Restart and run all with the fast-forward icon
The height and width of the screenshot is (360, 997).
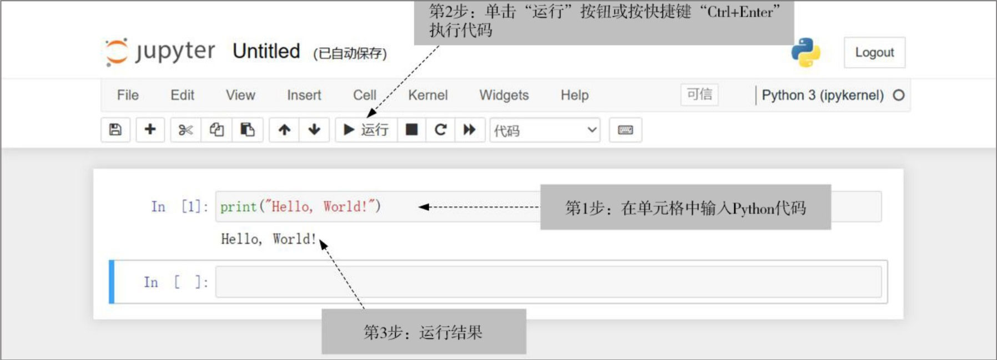470,130
